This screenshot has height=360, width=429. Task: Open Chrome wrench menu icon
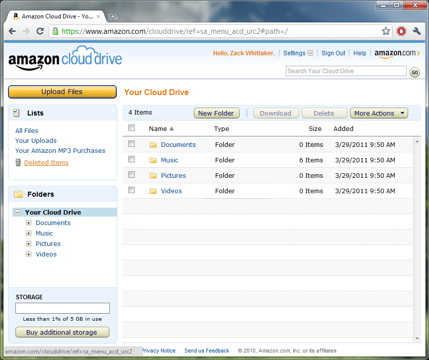pos(417,31)
